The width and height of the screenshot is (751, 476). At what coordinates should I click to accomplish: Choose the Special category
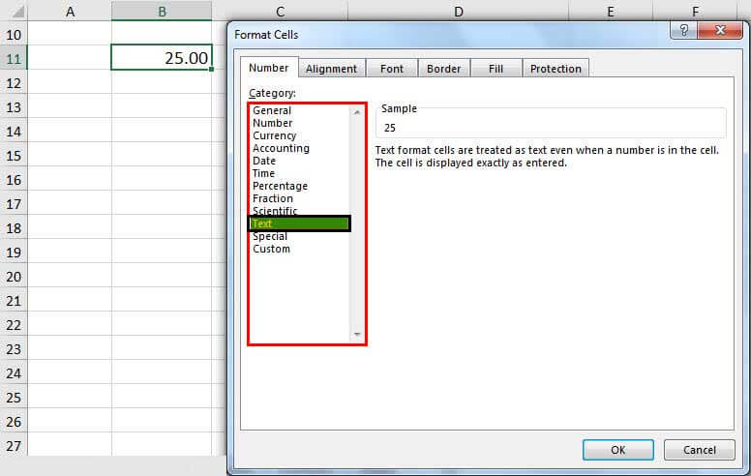pos(270,237)
